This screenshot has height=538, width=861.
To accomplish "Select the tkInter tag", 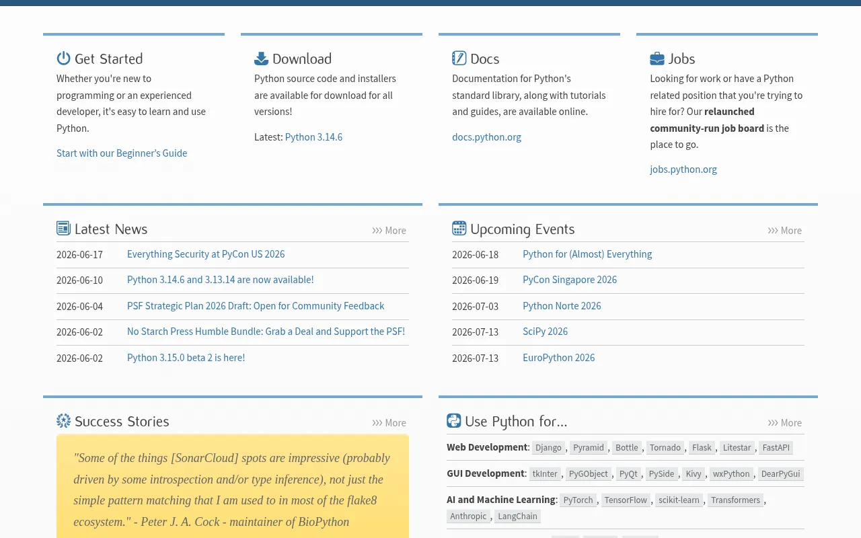I will click(x=545, y=474).
